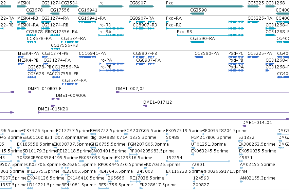Viewport: 289px width, 190px height.
Task: Select EST EK057519.5prime
Action: pyautogui.click(x=184, y=131)
